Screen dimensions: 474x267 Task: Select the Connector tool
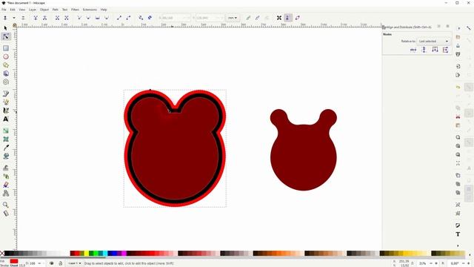(x=6, y=193)
